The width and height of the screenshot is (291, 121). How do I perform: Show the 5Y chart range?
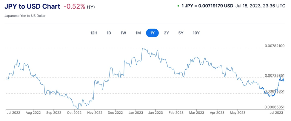(181, 33)
